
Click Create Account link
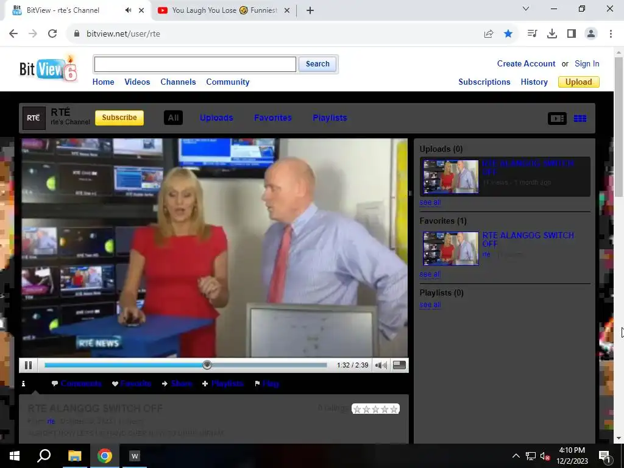pos(526,63)
